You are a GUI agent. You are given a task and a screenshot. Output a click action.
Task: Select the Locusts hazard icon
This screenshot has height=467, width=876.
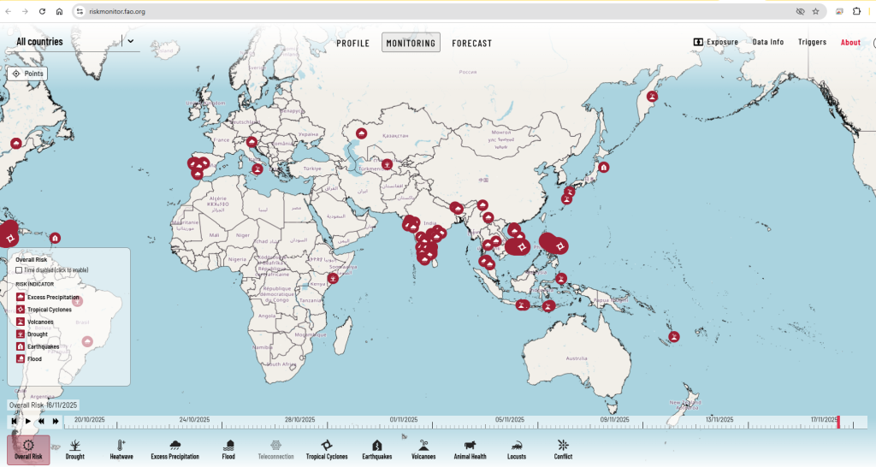[x=517, y=449]
